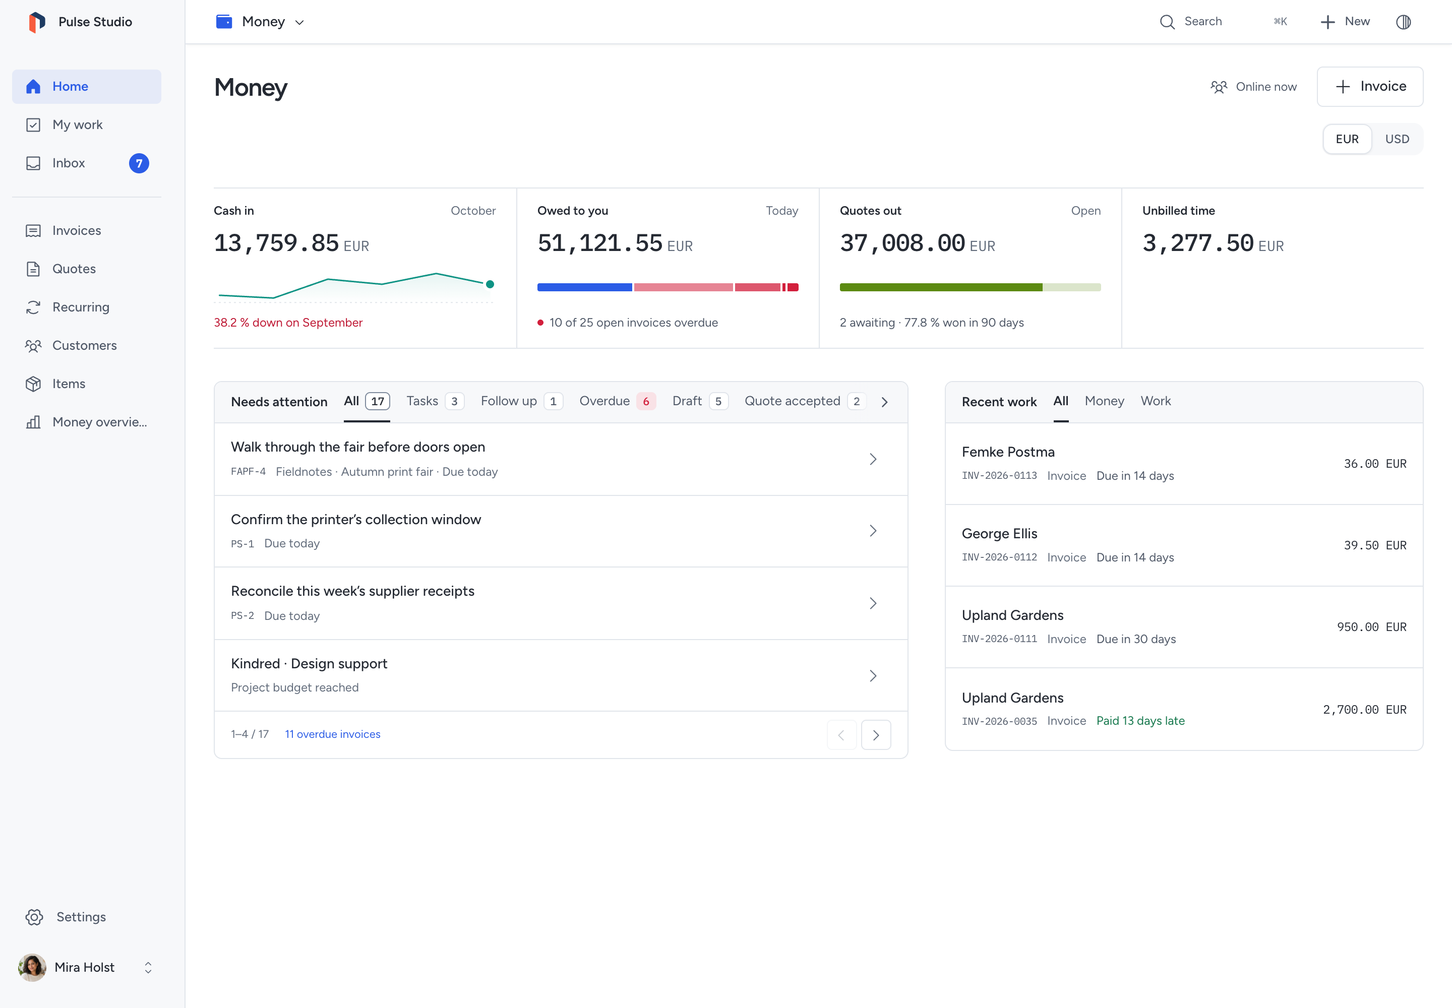Viewport: 1452px width, 1008px height.
Task: Click the plus Invoice button
Action: (x=1369, y=87)
